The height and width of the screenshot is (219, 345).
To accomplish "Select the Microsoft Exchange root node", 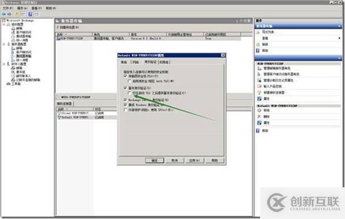I will (20, 20).
